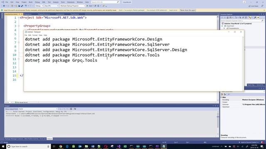Open Visual Studio from the taskbar
The height and width of the screenshot is (149, 266).
pos(118,146)
